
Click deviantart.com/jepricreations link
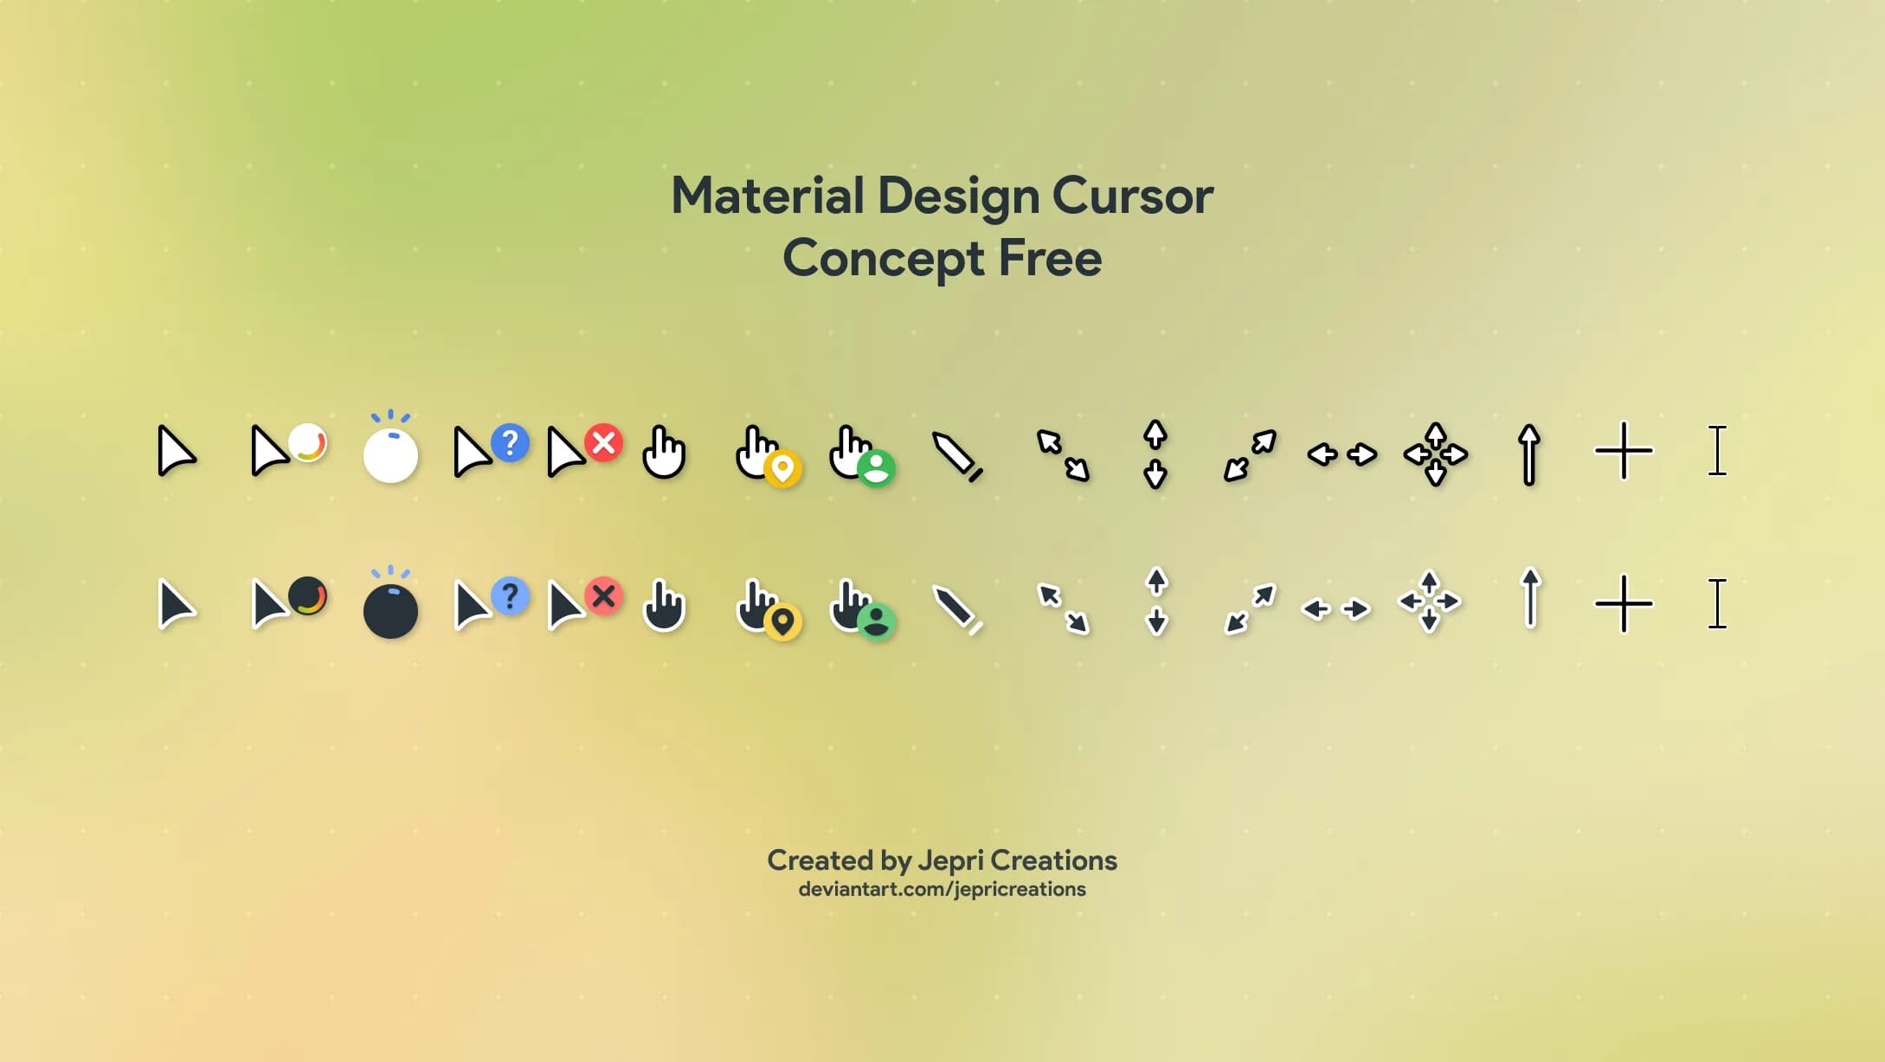pos(942,888)
